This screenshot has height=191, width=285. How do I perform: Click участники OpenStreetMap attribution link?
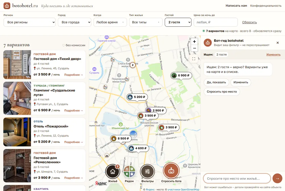183,189
